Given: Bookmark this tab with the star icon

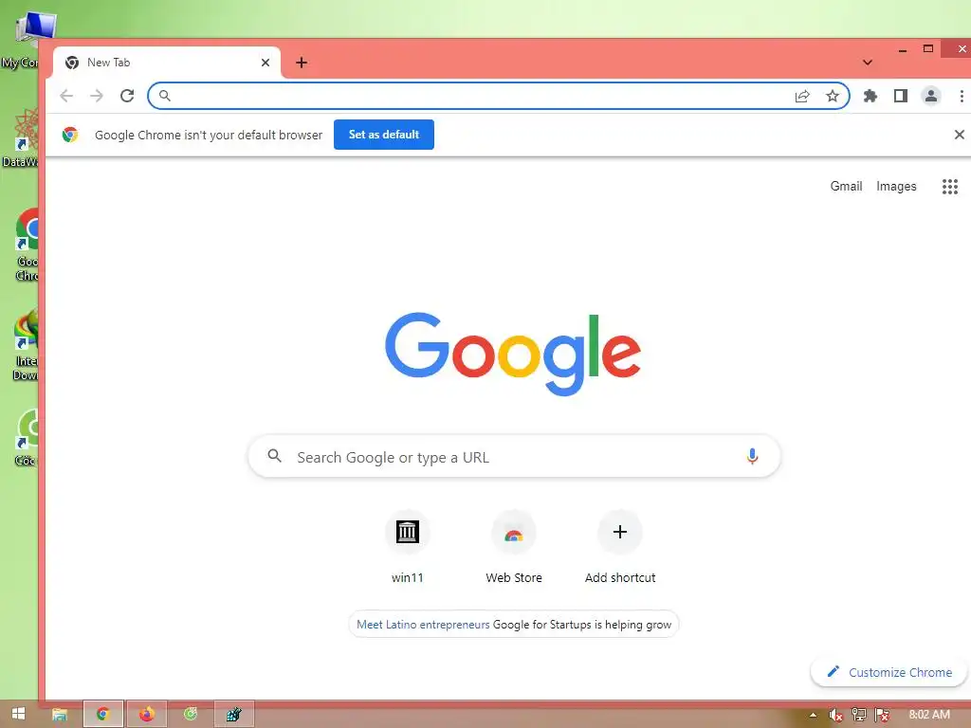Looking at the screenshot, I should (833, 96).
